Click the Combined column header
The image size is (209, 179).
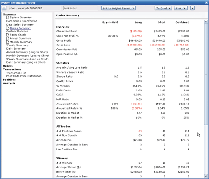point(182,22)
